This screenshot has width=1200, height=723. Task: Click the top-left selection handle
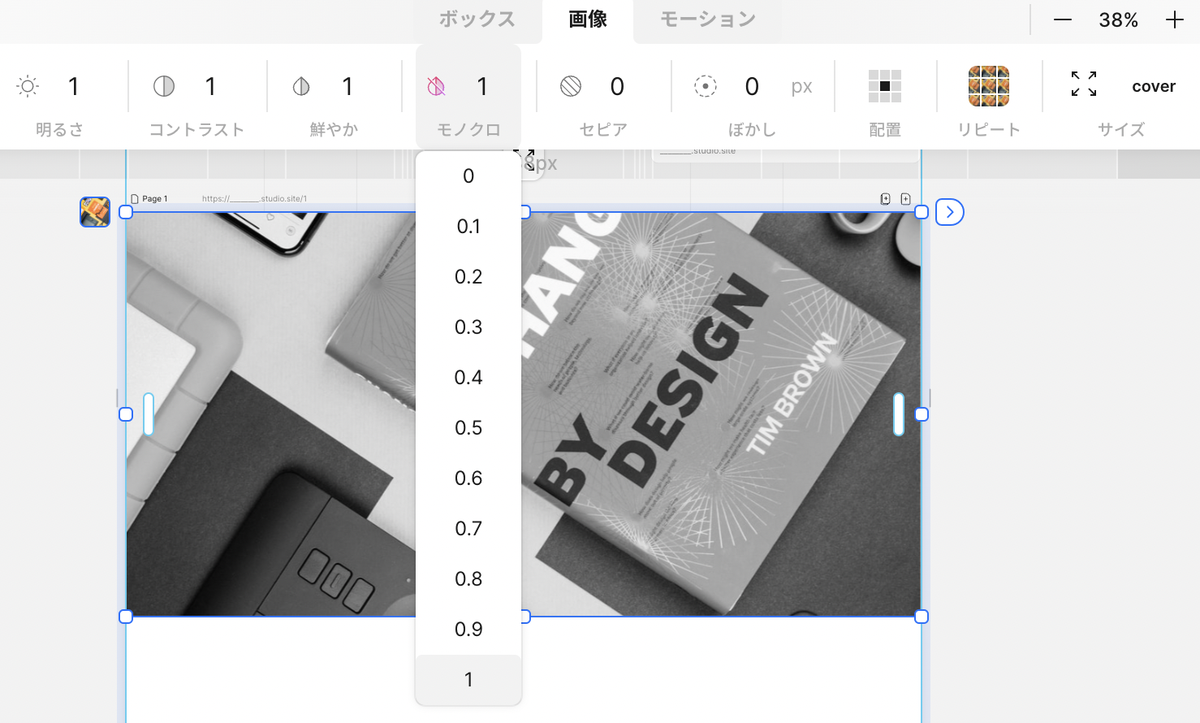coord(126,212)
